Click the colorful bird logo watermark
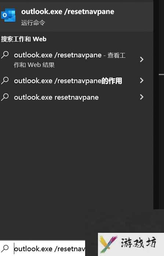Image resolution: width=164 pixels, height=256 pixels. (108, 244)
